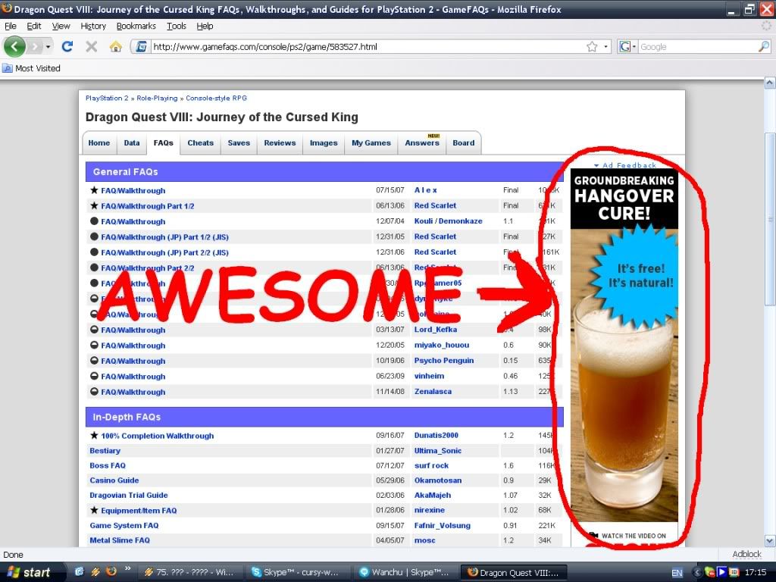Switch to the Cheats tab
This screenshot has height=582, width=776.
click(200, 142)
